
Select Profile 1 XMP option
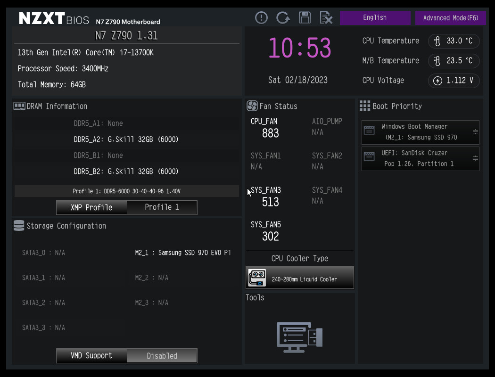click(x=162, y=207)
